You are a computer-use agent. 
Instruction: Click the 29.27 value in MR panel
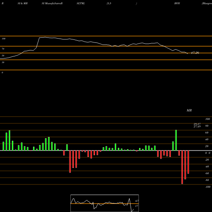[x=197, y=124]
